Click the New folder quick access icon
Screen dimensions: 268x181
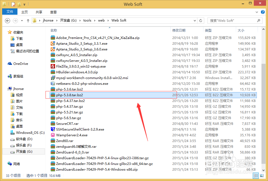click(x=19, y=4)
